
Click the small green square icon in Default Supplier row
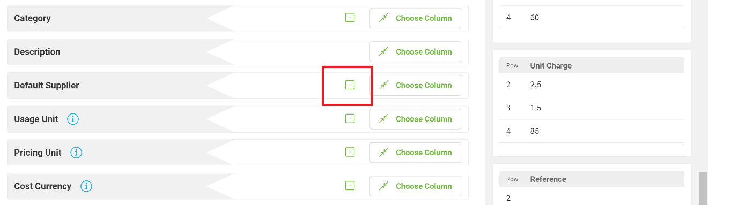click(x=350, y=85)
